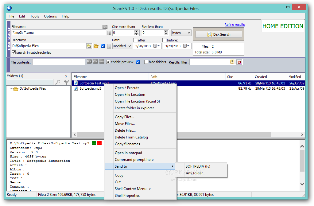Send to 'SOFTPEDIA (F:)' submenu item

201,166
